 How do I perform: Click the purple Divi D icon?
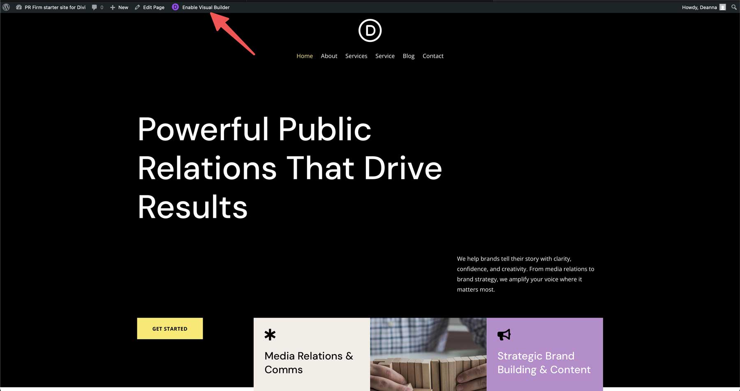tap(175, 7)
